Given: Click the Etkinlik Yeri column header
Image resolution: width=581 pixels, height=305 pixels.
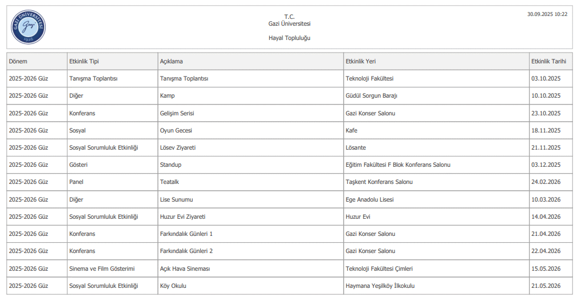Looking at the screenshot, I should coord(360,62).
